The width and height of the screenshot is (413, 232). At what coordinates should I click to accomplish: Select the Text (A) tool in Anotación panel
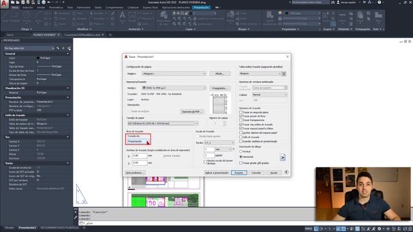122,15
